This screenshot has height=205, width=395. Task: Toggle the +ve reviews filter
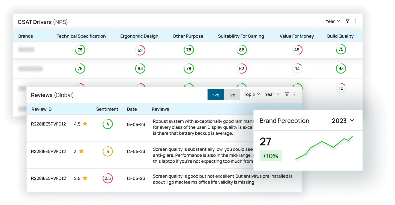[216, 94]
